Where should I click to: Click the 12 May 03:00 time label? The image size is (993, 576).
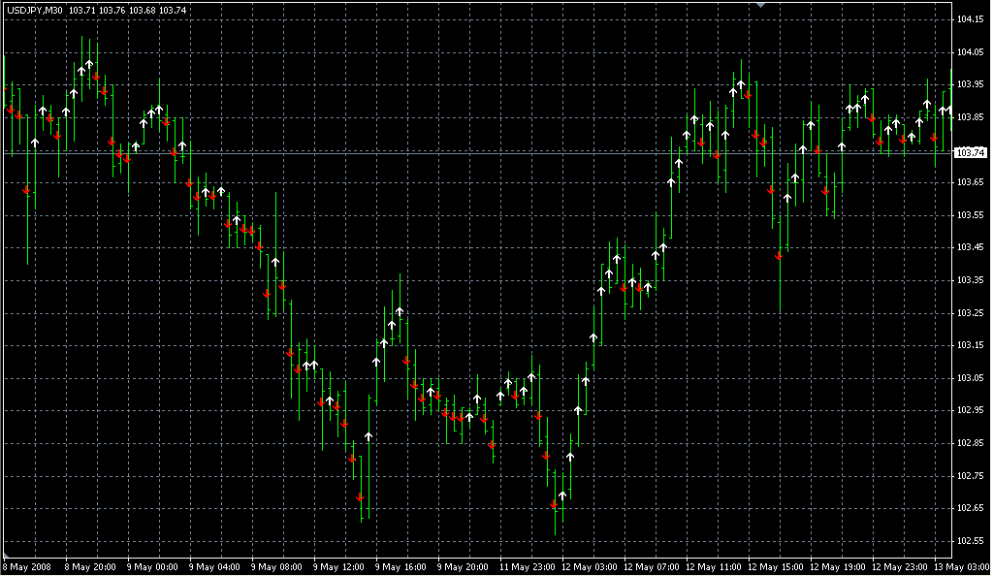point(587,566)
